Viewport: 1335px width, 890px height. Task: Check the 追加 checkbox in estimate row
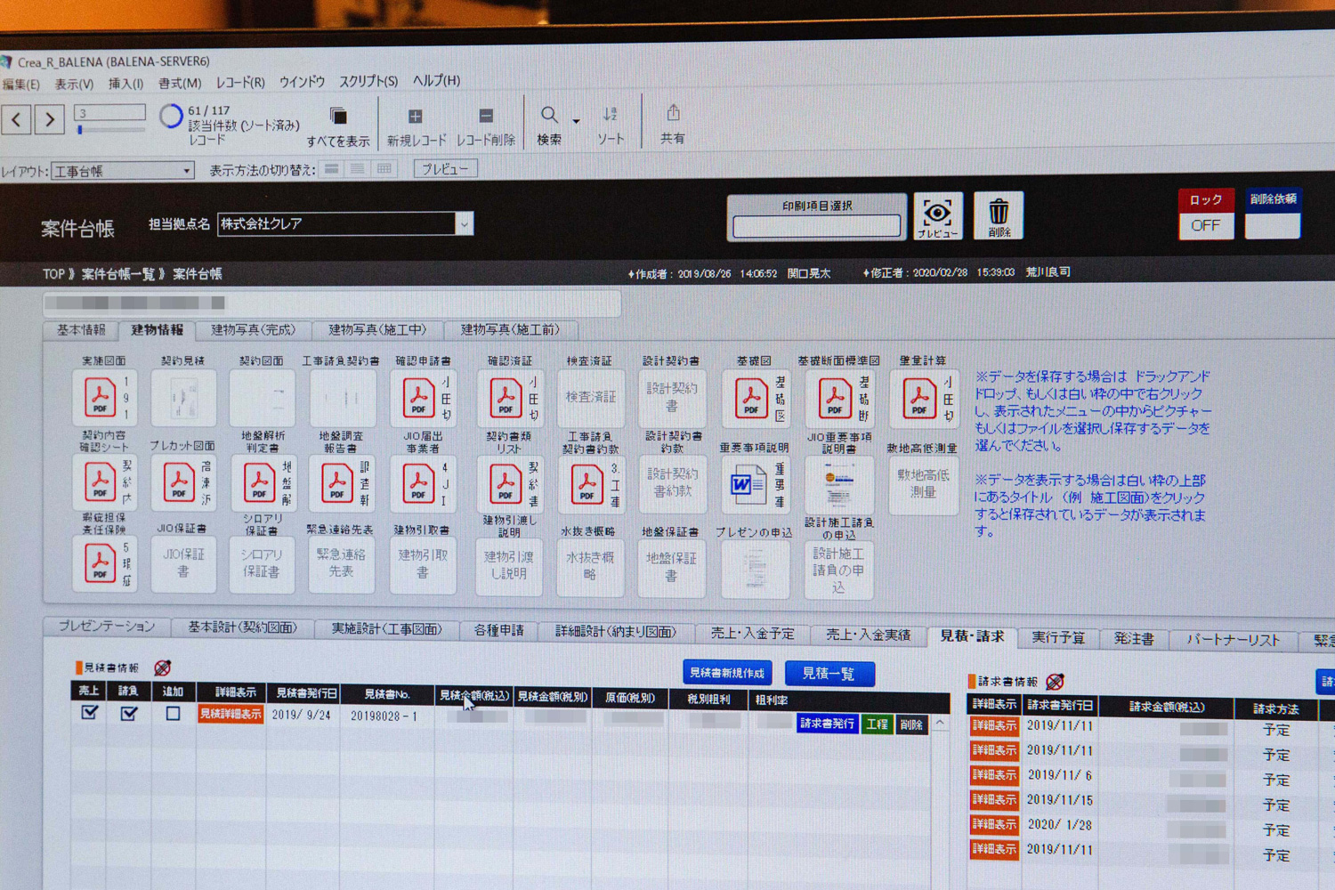[x=173, y=714]
